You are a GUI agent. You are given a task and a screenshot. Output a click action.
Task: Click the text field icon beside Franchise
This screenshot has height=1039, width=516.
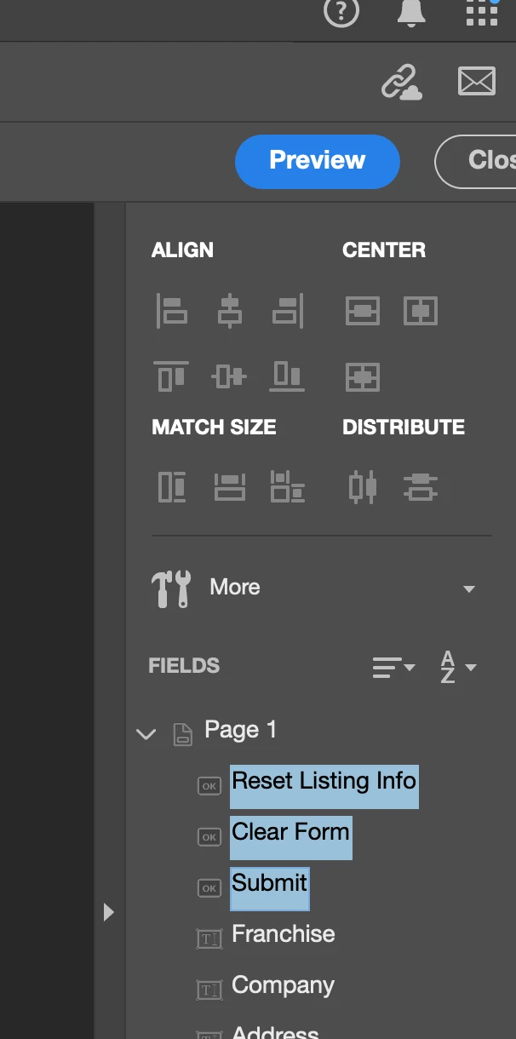(x=209, y=939)
